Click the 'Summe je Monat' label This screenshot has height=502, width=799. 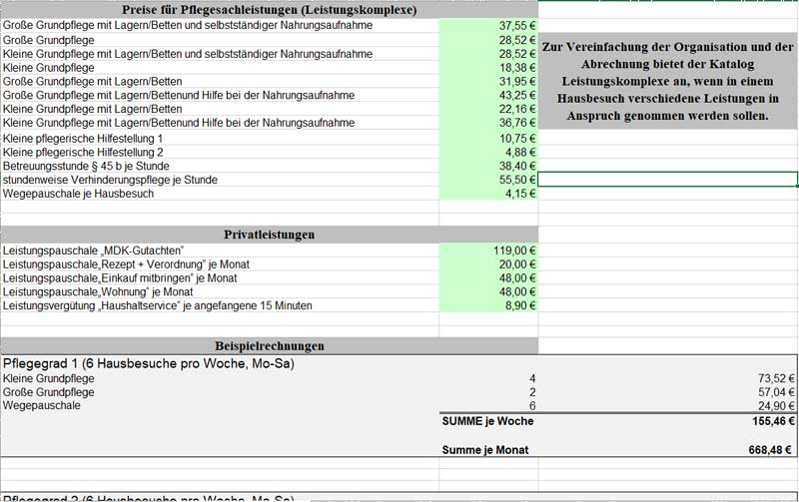point(485,450)
